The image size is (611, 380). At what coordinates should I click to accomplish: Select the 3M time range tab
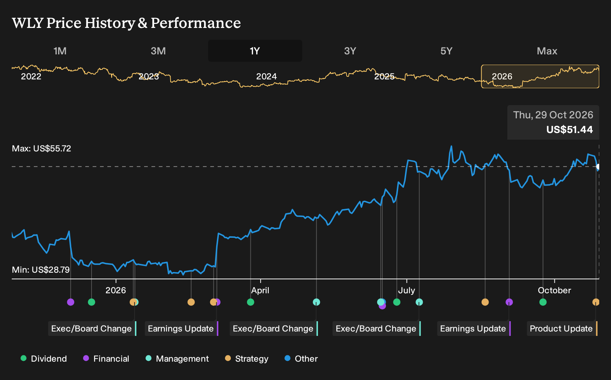coord(158,51)
